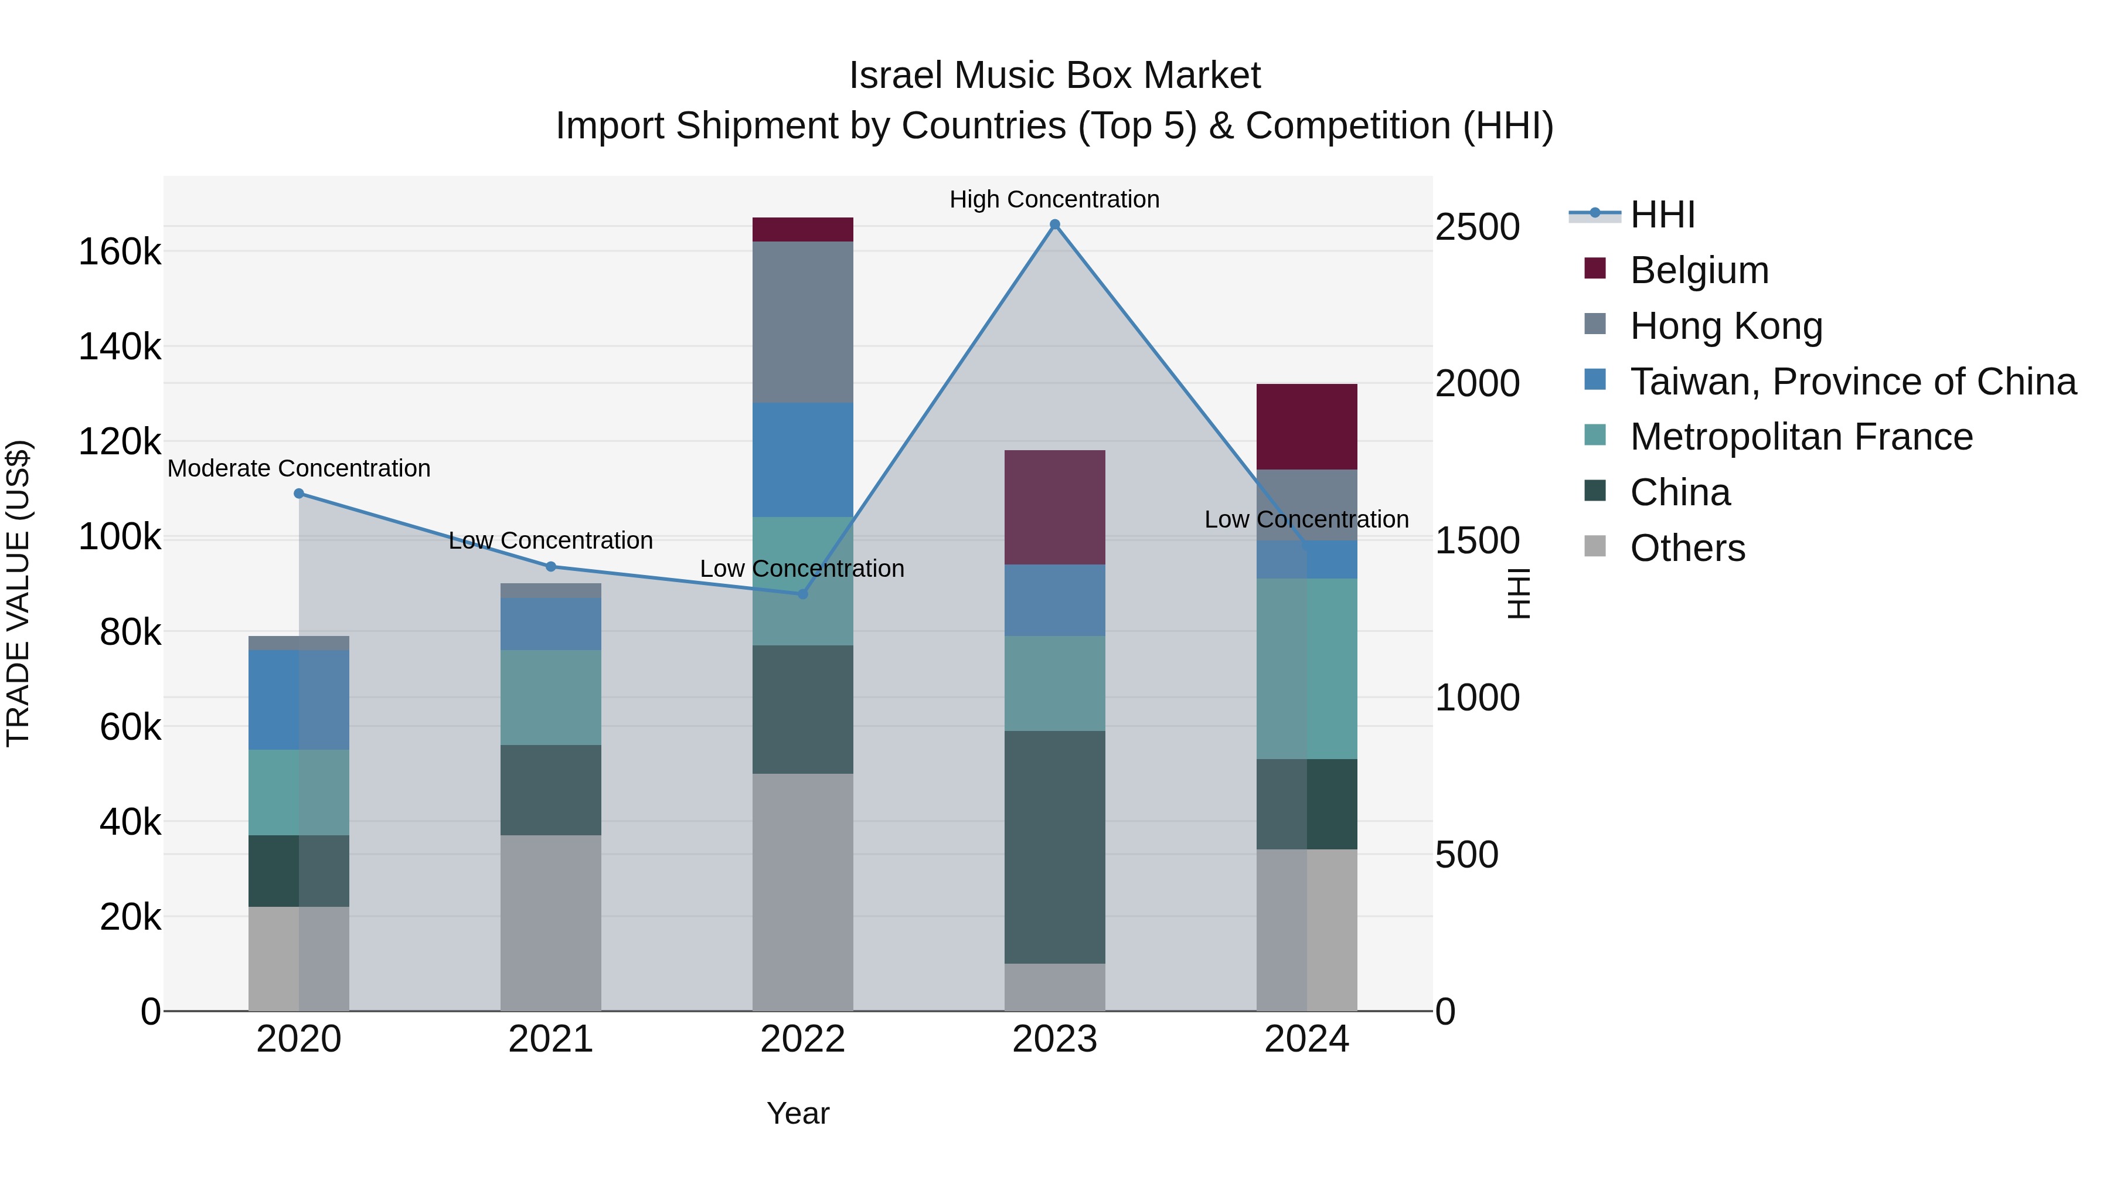Click the 160k y-axis tick label
Screen dimensions: 2110x1187
[x=120, y=251]
